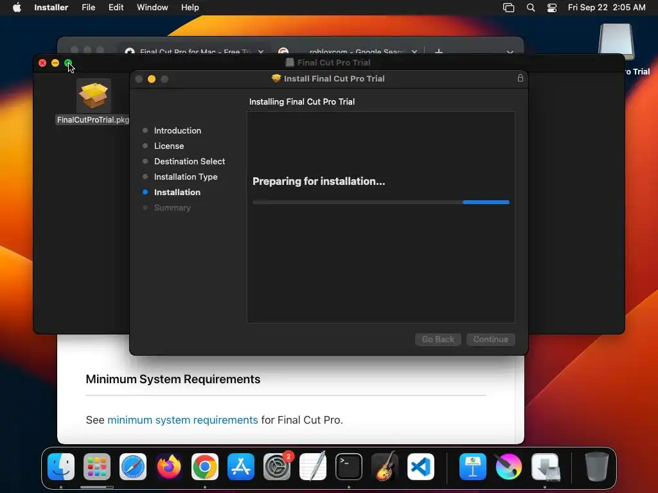Open Launchpad from the Dock
This screenshot has width=658, height=493.
pyautogui.click(x=97, y=467)
